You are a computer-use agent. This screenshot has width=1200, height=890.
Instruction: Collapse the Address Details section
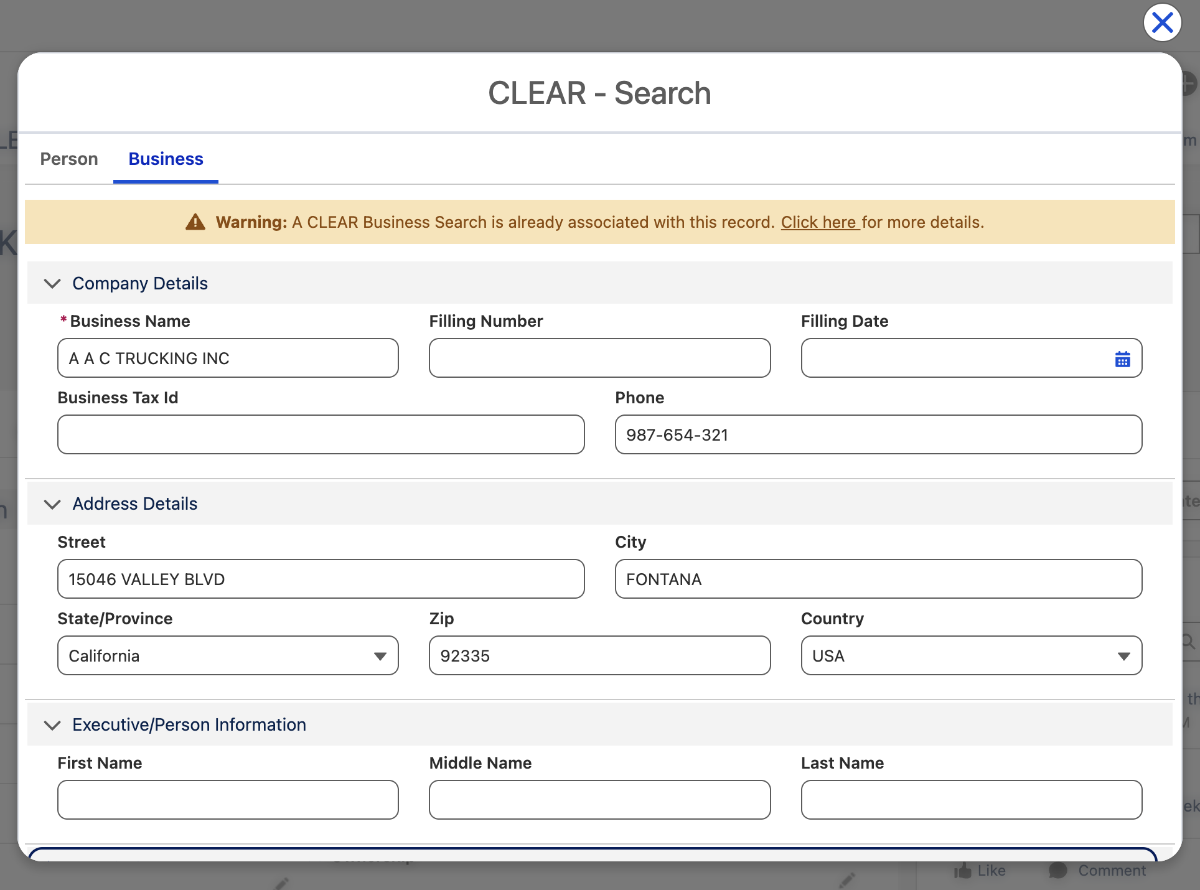[53, 504]
